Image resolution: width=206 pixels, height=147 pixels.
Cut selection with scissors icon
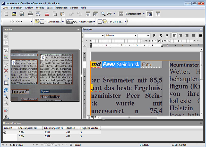pos(47,14)
